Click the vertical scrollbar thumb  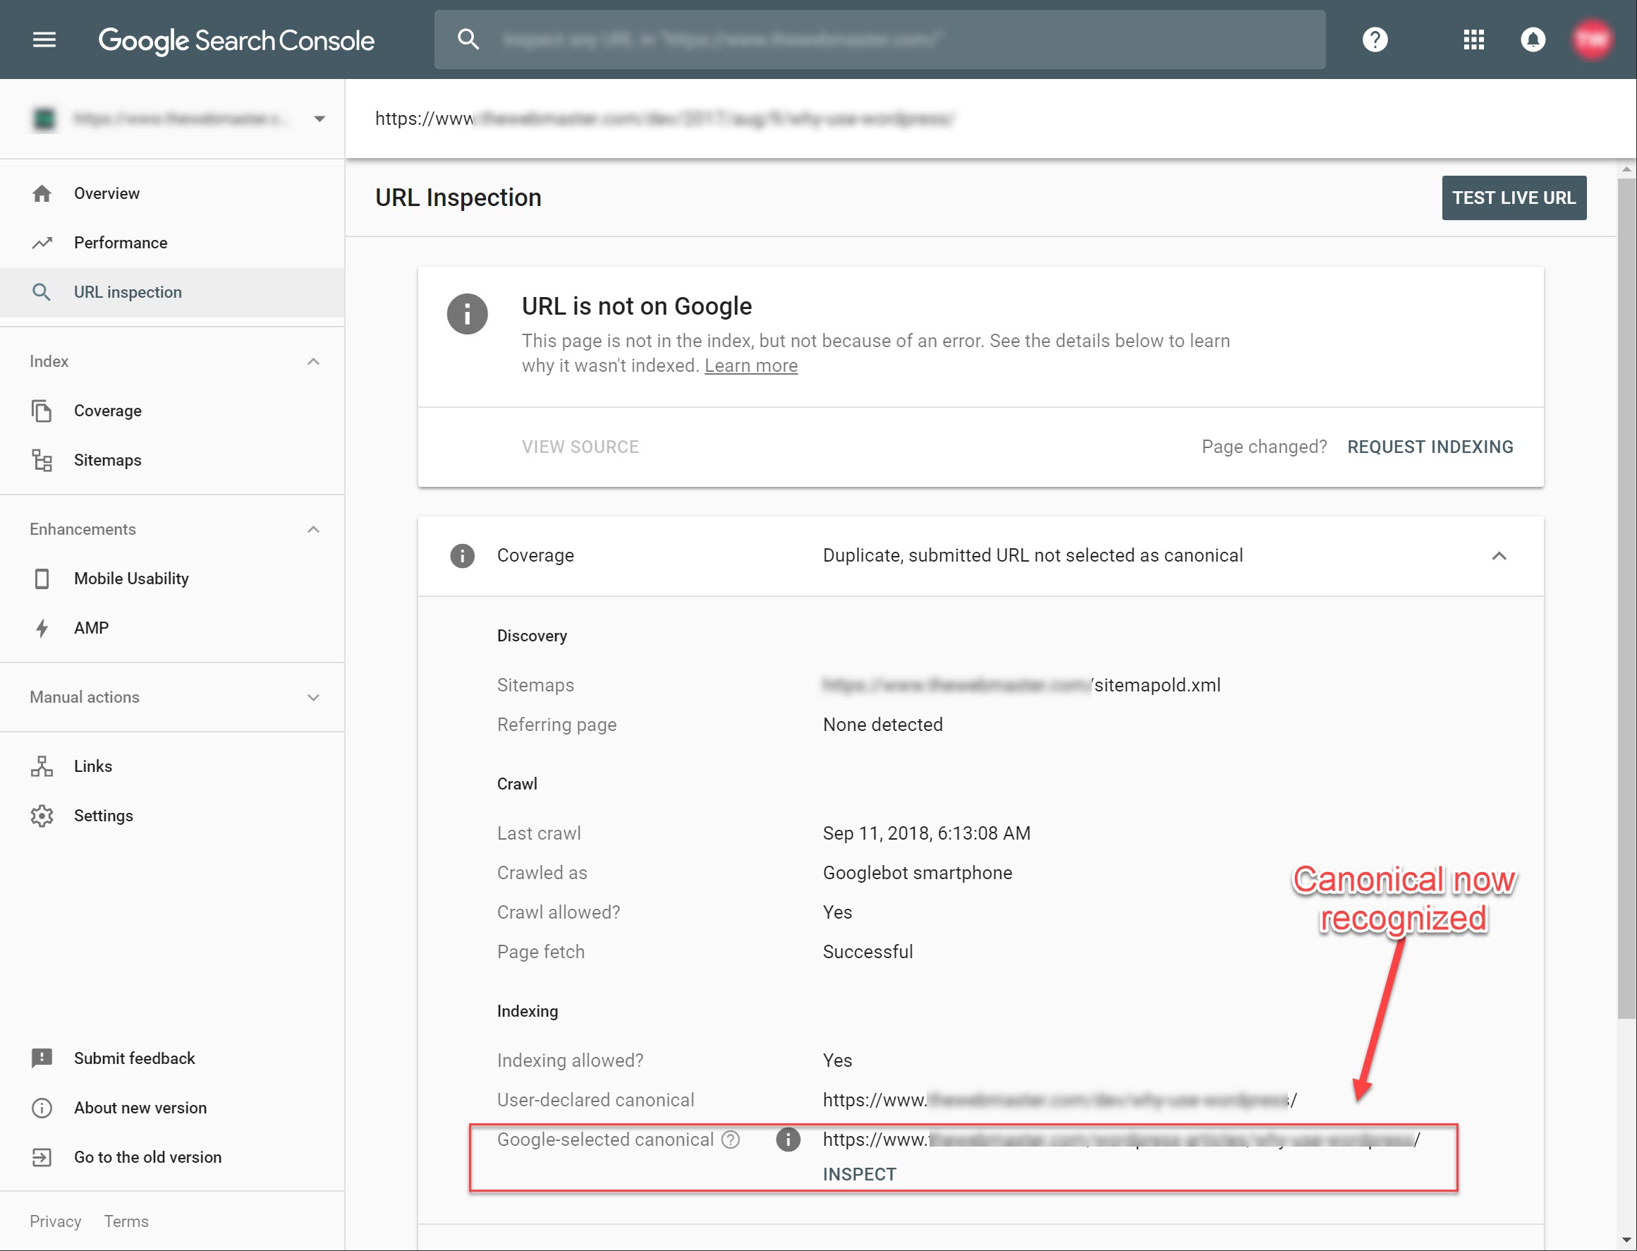pos(1626,599)
